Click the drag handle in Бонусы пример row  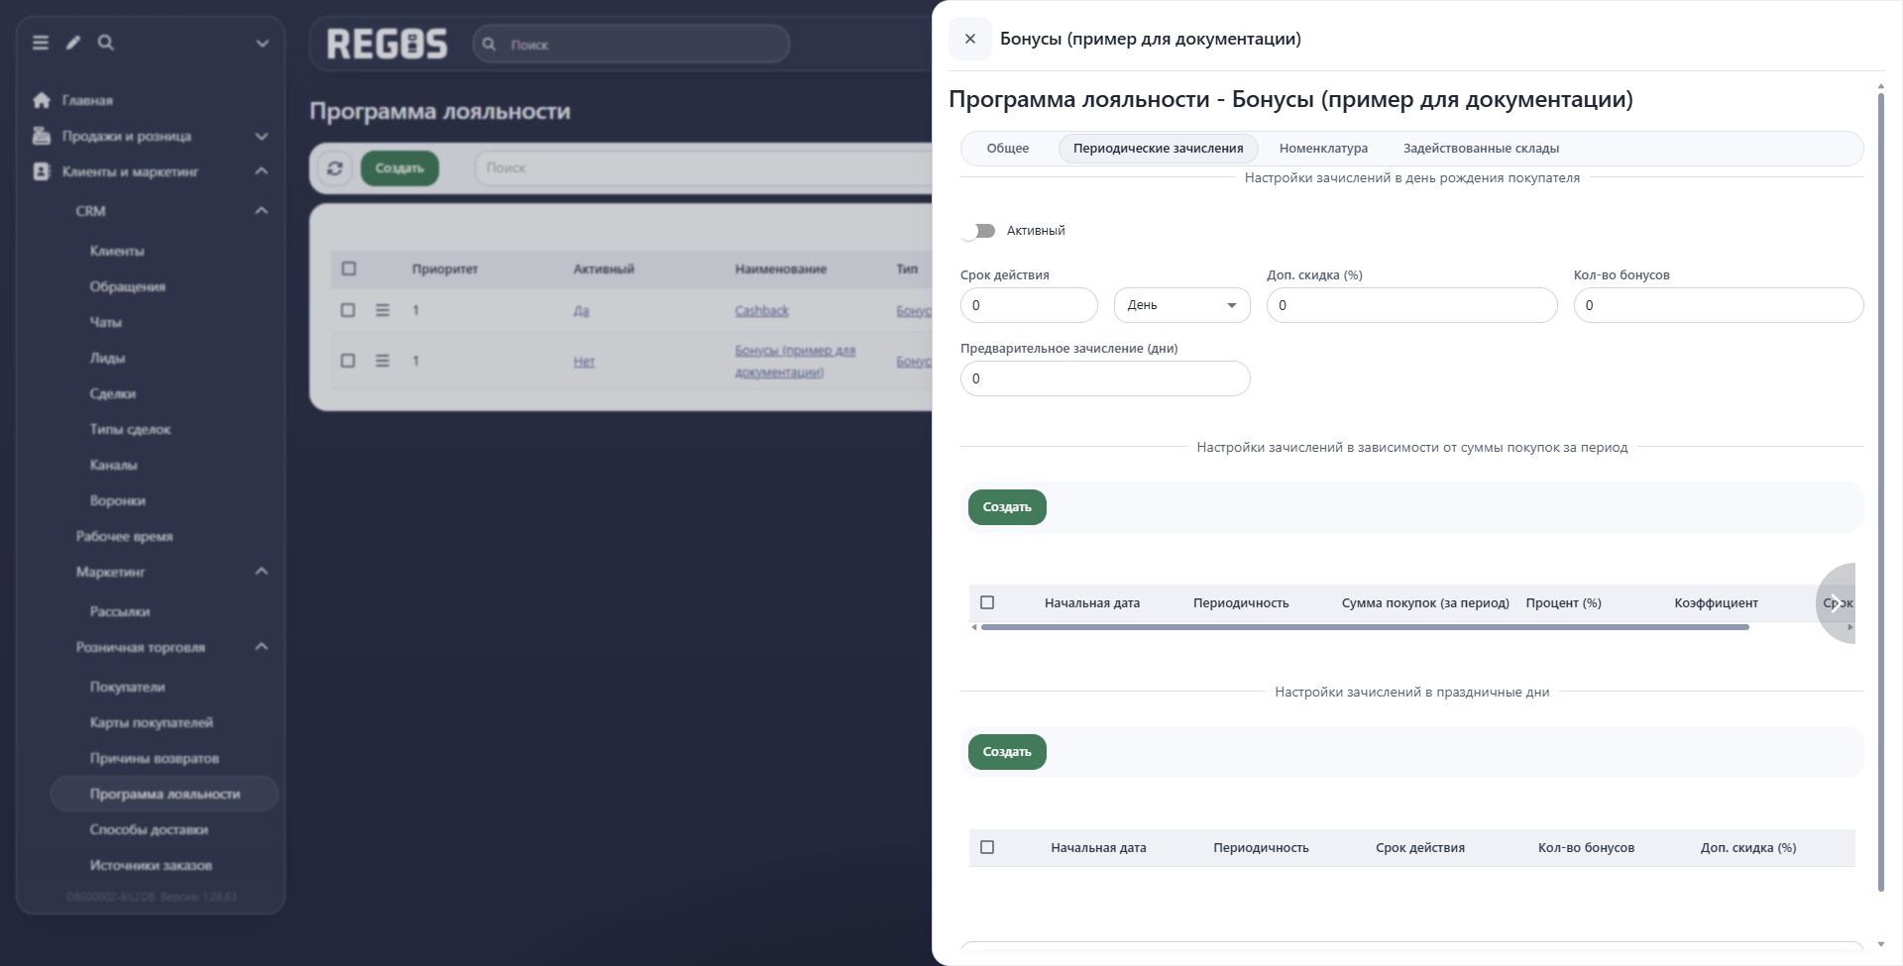point(383,361)
